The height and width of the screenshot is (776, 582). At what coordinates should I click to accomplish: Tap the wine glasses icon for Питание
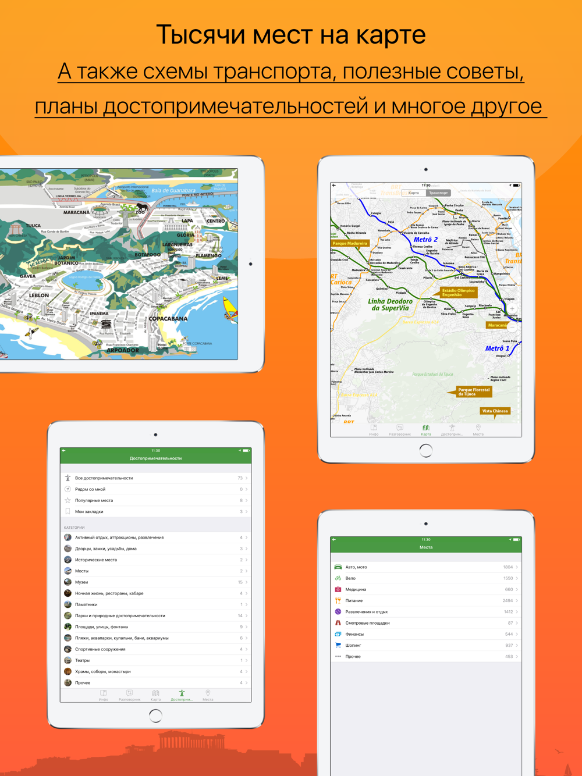(x=338, y=600)
